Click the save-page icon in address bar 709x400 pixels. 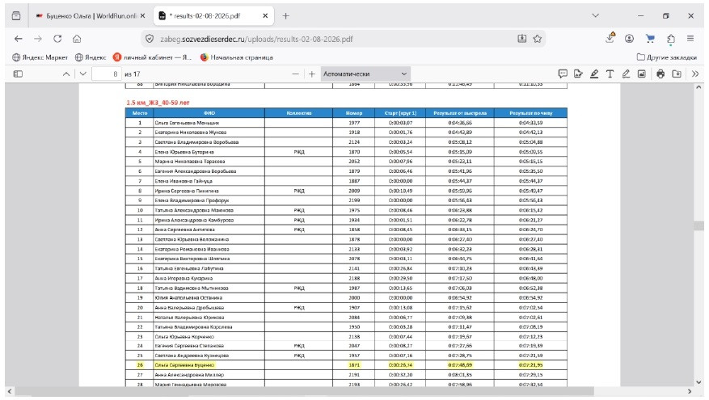[x=521, y=39]
